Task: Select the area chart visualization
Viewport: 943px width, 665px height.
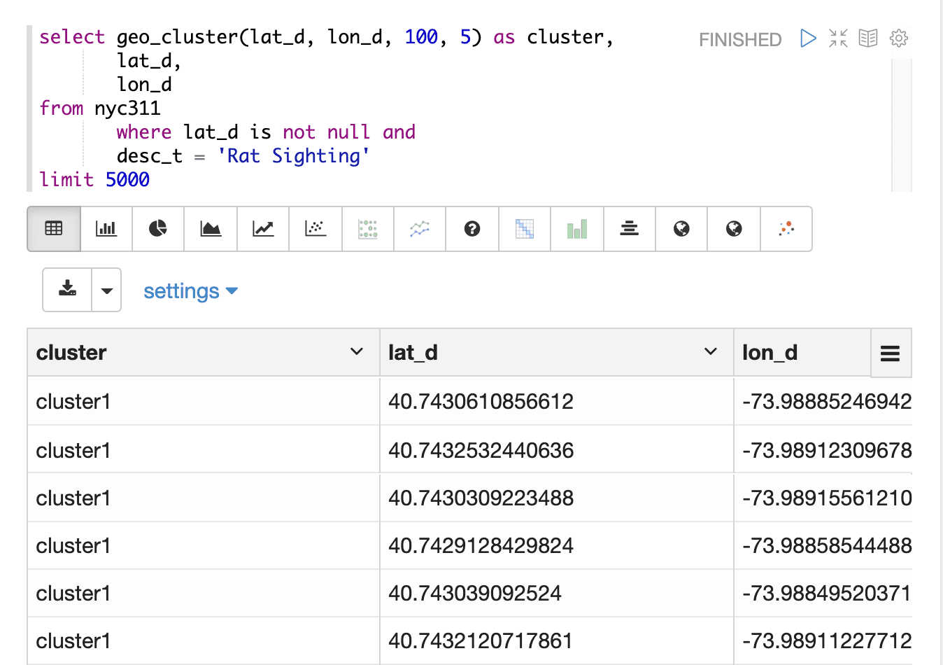Action: [x=211, y=229]
